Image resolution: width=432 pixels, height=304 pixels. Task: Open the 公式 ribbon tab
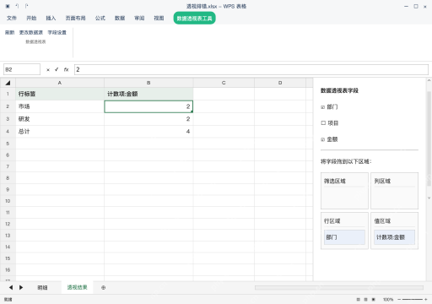click(x=100, y=18)
